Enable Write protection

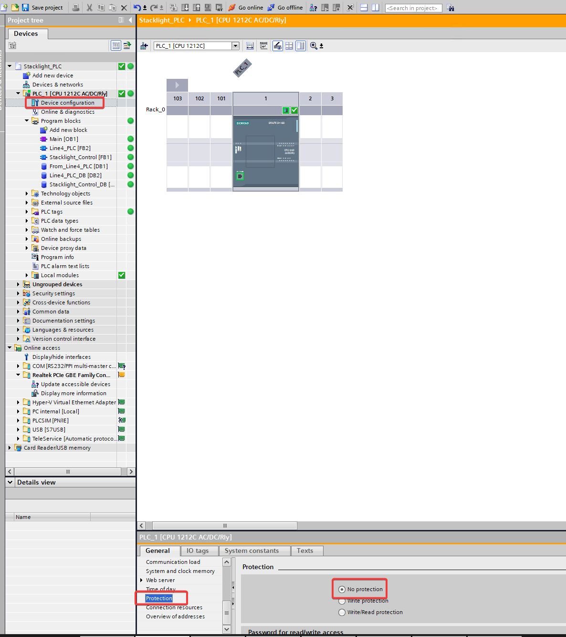[x=342, y=601]
